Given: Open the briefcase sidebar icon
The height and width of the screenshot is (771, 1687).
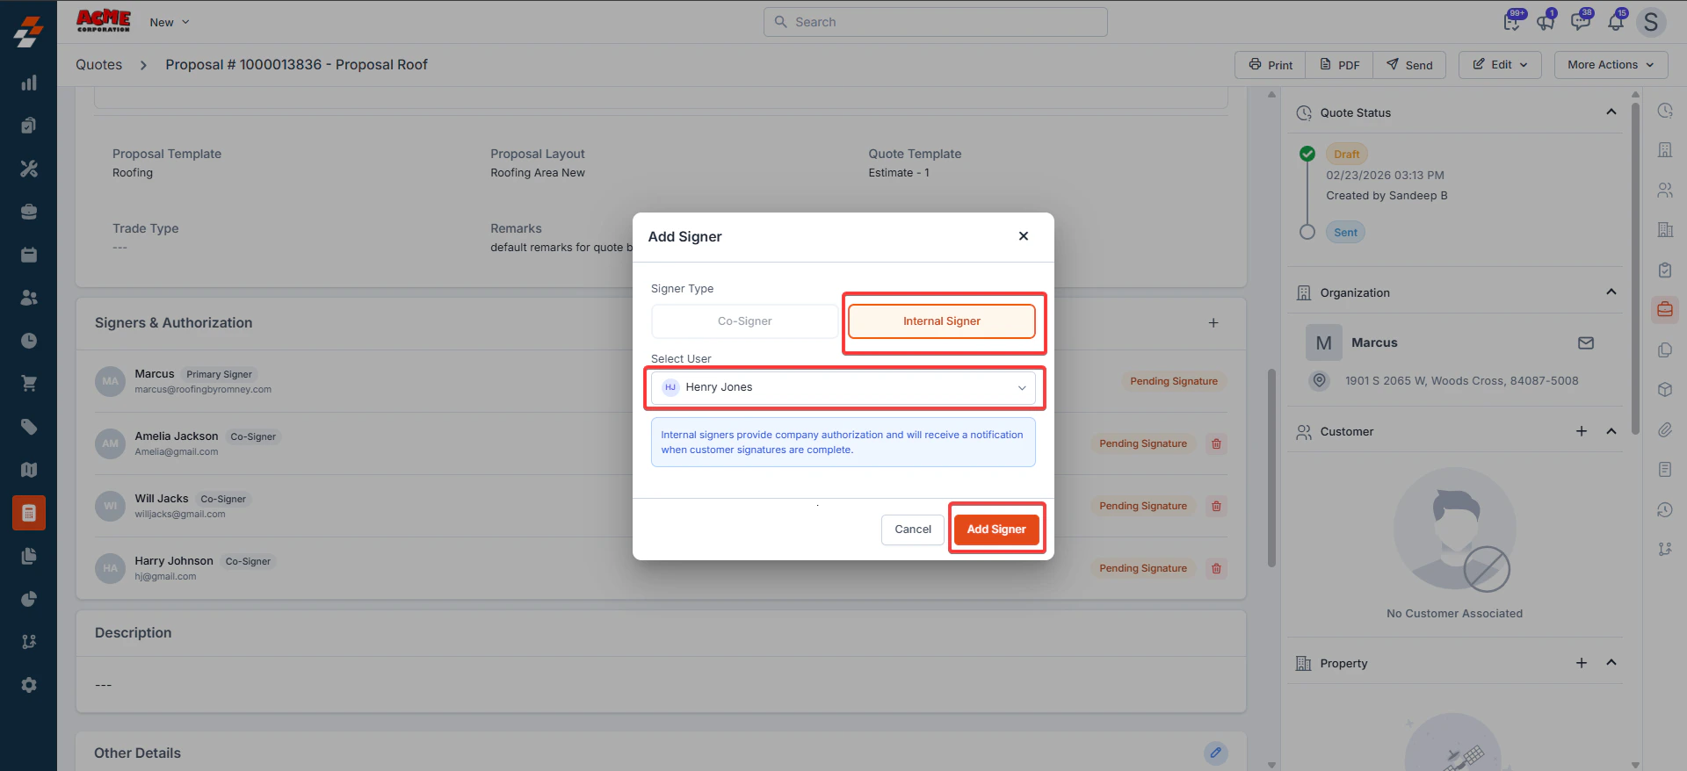Looking at the screenshot, I should point(29,212).
